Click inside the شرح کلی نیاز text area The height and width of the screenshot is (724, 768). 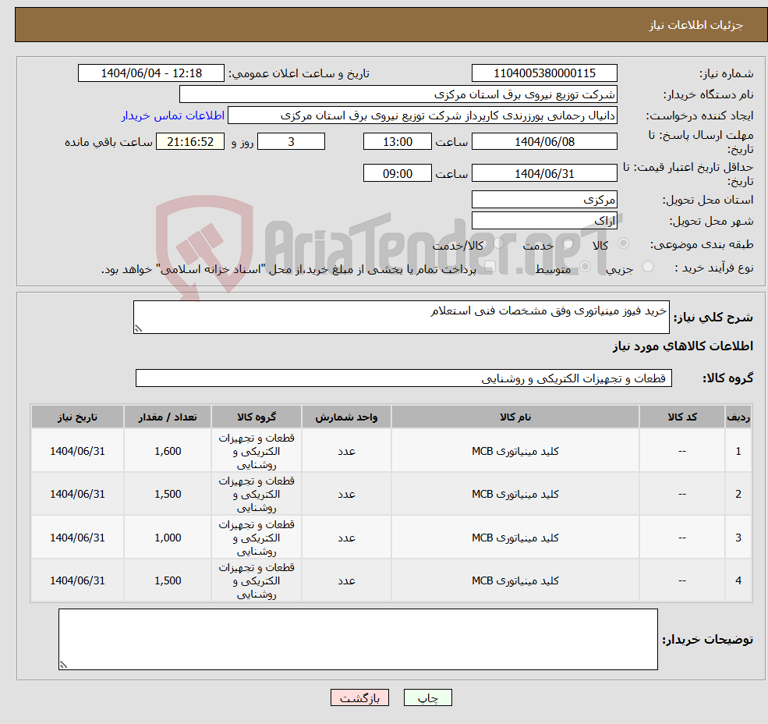coord(401,316)
